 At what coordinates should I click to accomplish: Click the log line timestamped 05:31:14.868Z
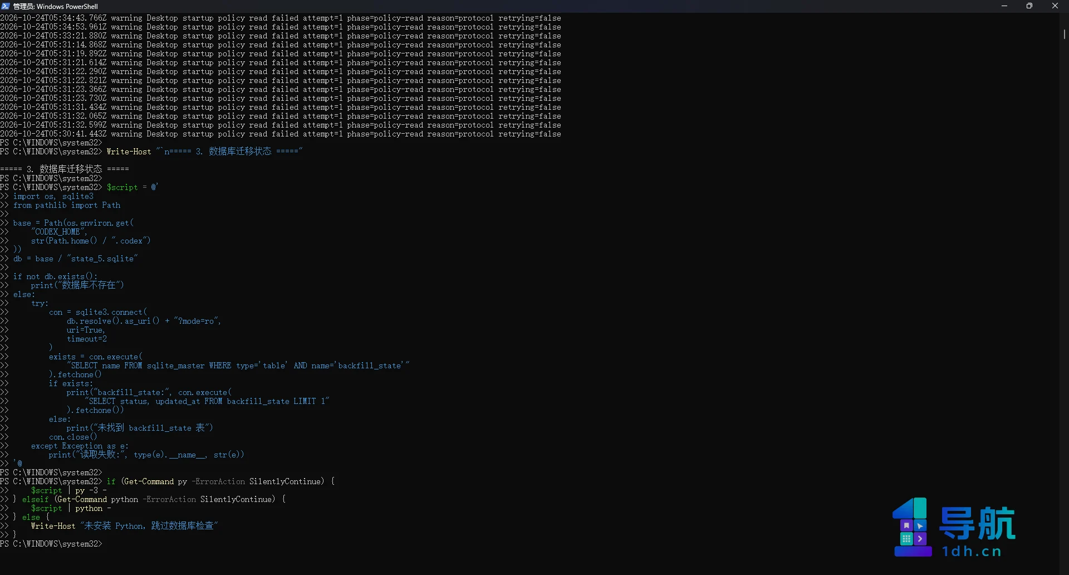(x=281, y=45)
